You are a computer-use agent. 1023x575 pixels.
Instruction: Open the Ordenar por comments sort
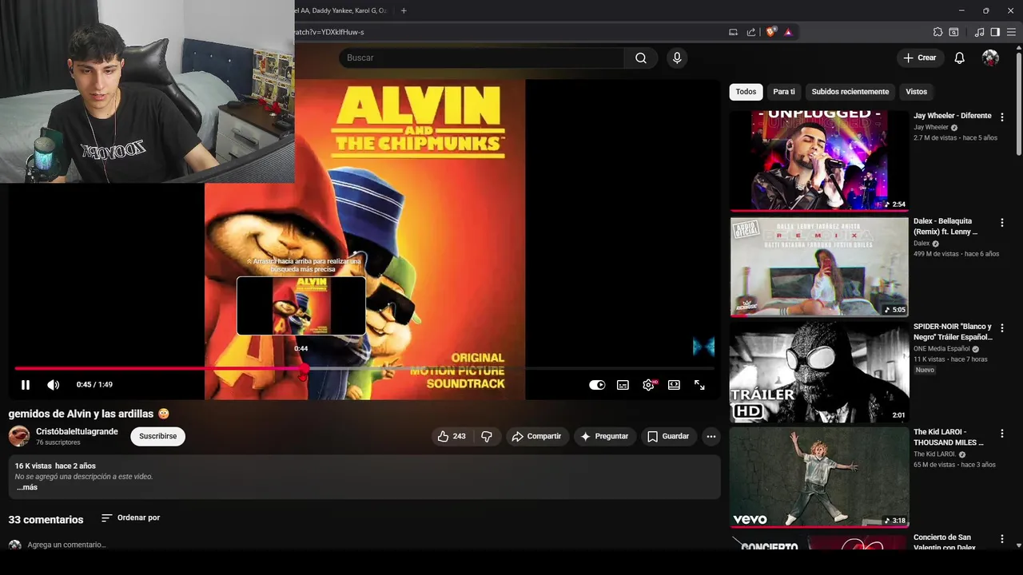coord(130,517)
